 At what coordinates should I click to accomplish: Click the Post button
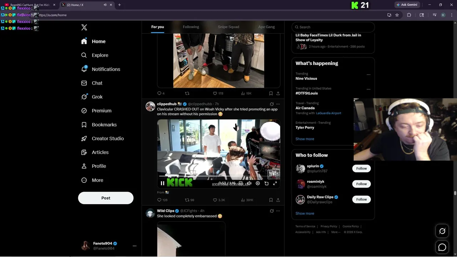pos(106,198)
